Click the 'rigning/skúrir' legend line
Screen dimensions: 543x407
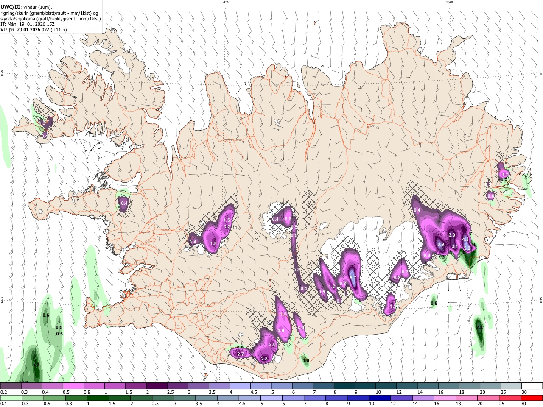point(49,13)
